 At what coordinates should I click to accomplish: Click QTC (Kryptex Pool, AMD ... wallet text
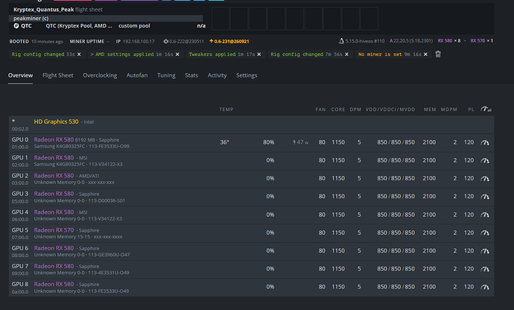(x=79, y=25)
